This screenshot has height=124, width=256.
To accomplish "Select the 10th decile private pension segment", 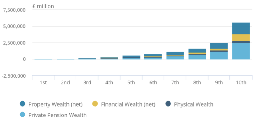I will 241,51.
